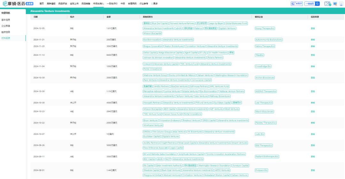Click the Cancer Focus Fund tag
The width and height of the screenshot is (345, 179).
[x=173, y=114]
